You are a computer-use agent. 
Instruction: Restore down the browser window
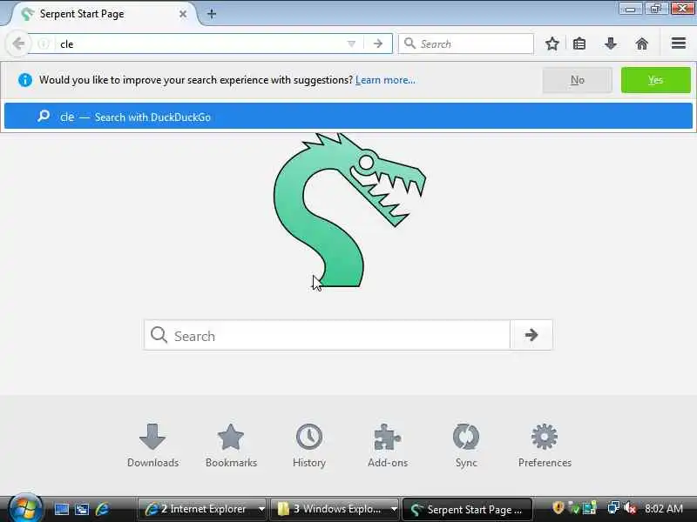pyautogui.click(x=656, y=9)
